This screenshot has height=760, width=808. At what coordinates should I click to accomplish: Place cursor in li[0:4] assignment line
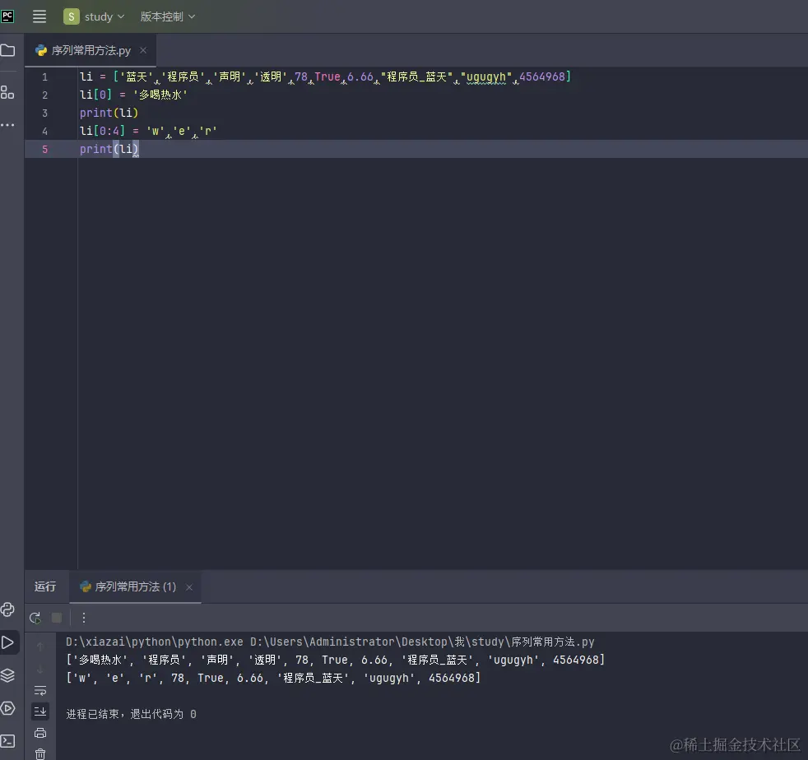tap(148, 131)
